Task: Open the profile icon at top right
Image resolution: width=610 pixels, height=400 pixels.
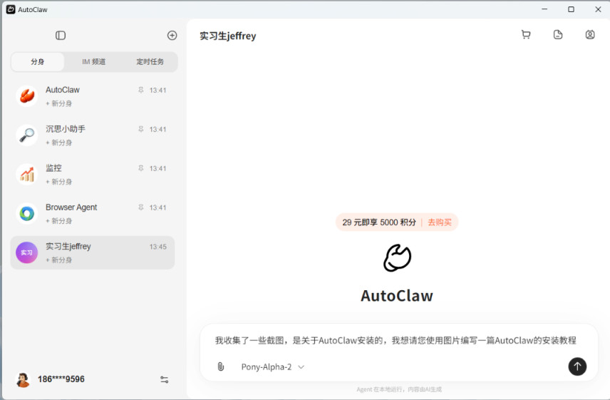Action: coord(590,35)
